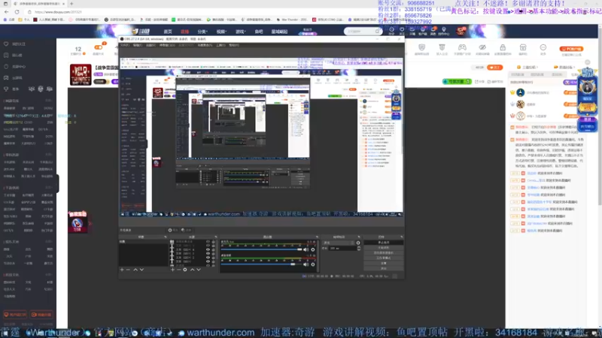Viewport: 602px width, 338px height.
Task: Click the padlock icon above stream
Action: 503,47
